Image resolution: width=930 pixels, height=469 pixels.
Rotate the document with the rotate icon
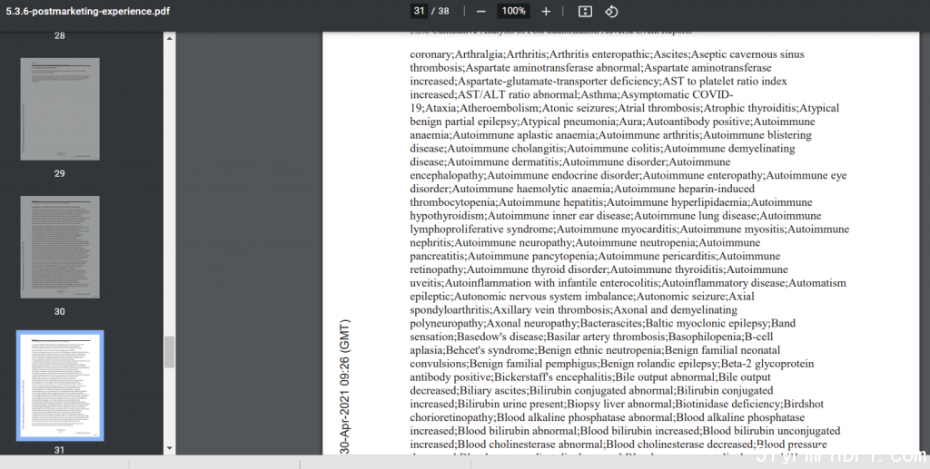tap(611, 11)
